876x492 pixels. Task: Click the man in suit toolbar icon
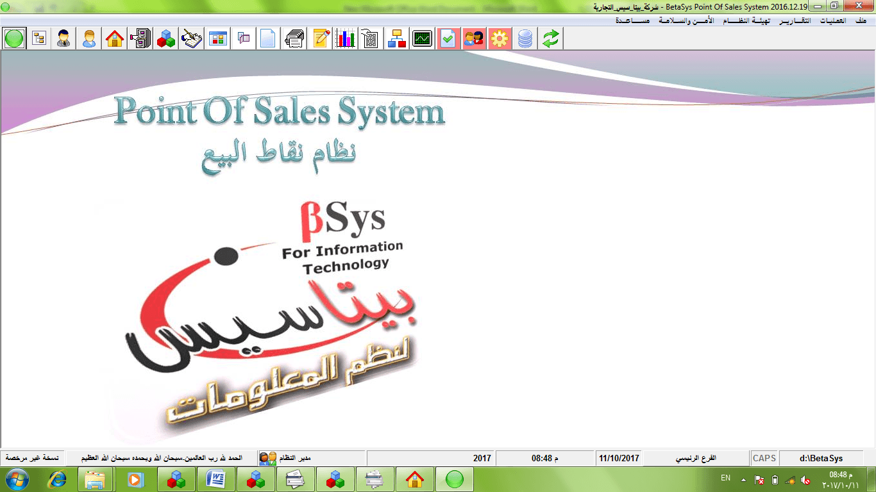pos(63,38)
